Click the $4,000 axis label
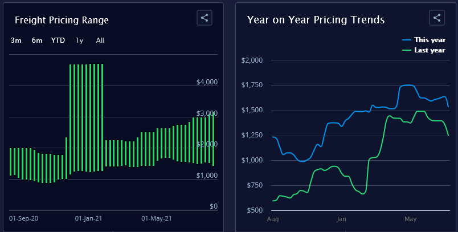This screenshot has width=458, height=232. pyautogui.click(x=207, y=82)
